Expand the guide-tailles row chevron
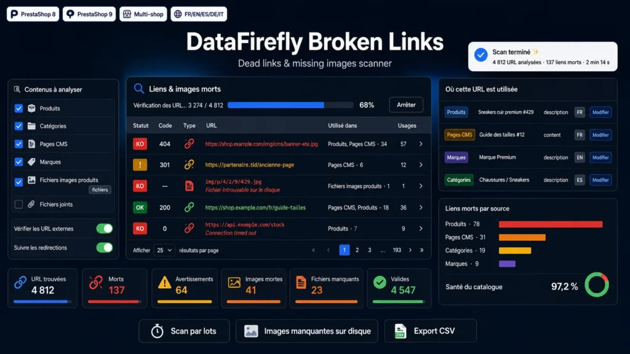Image resolution: width=630 pixels, height=354 pixels. click(x=421, y=208)
